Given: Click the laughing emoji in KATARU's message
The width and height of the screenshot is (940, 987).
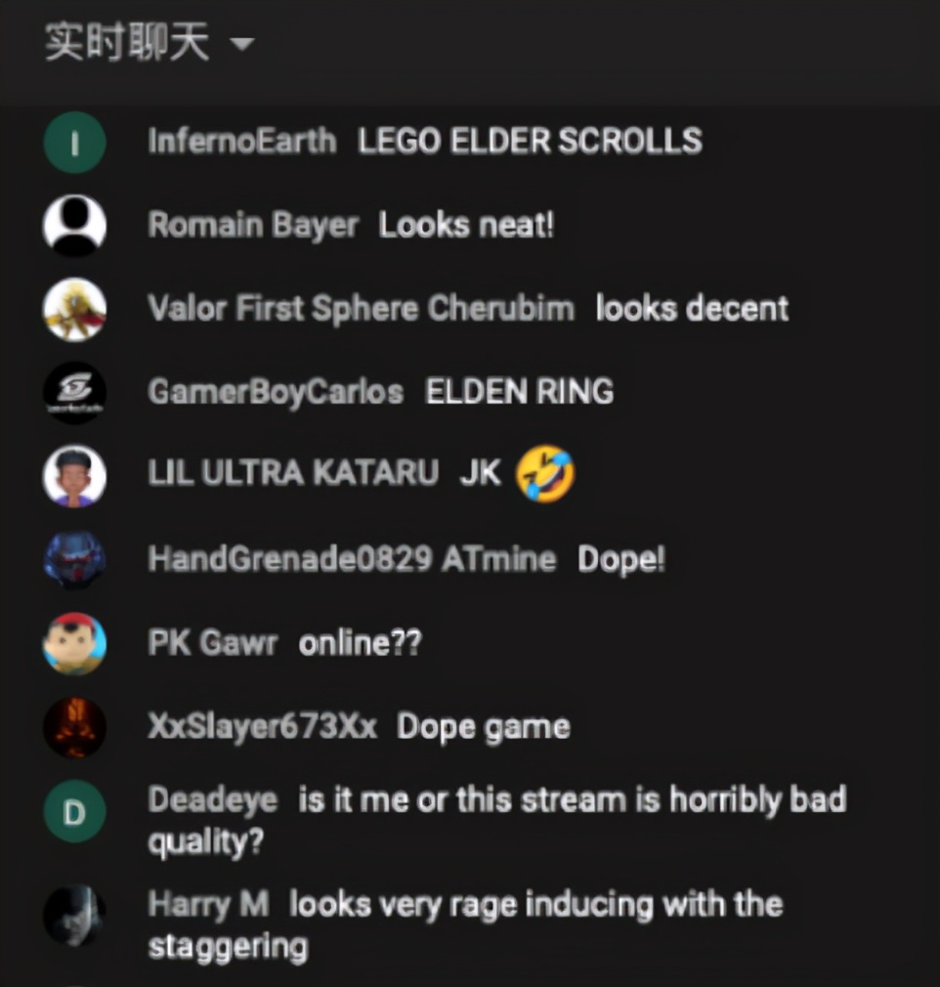Looking at the screenshot, I should tap(545, 474).
